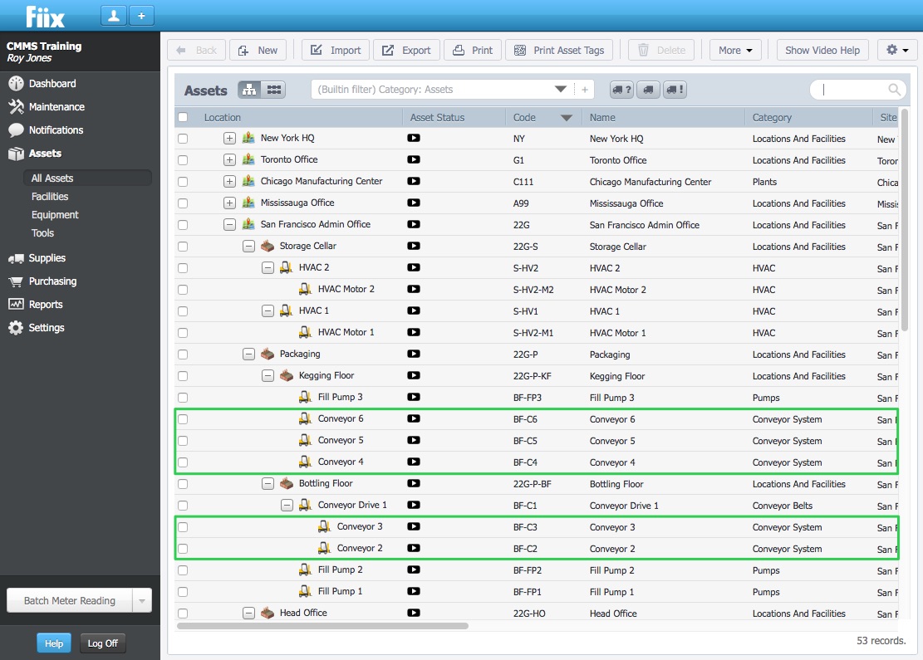Click asset status icon for Fill Pump 1
Viewport: 923px width, 660px height.
(x=414, y=591)
